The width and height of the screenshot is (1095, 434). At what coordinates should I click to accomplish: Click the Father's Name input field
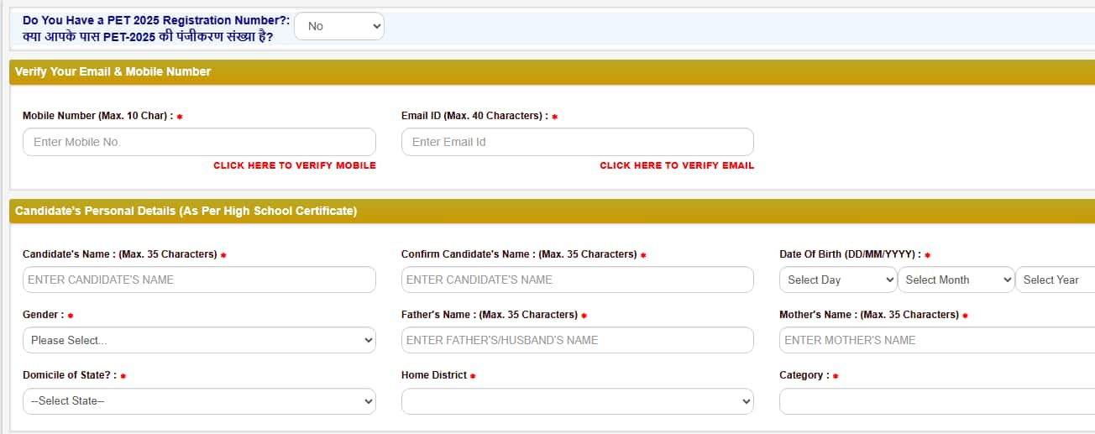point(578,340)
